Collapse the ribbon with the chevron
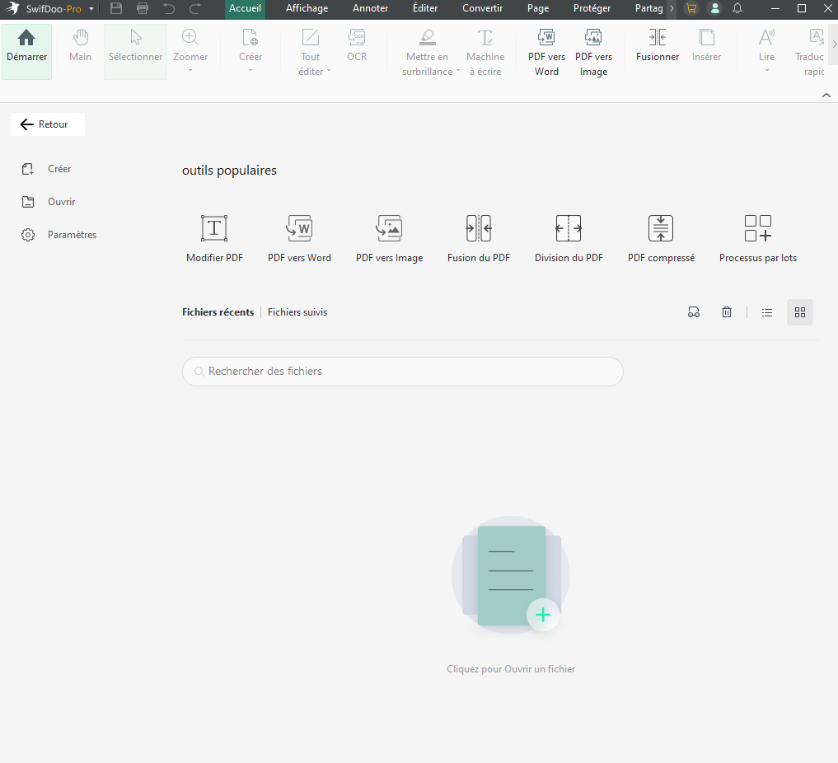 click(x=826, y=96)
